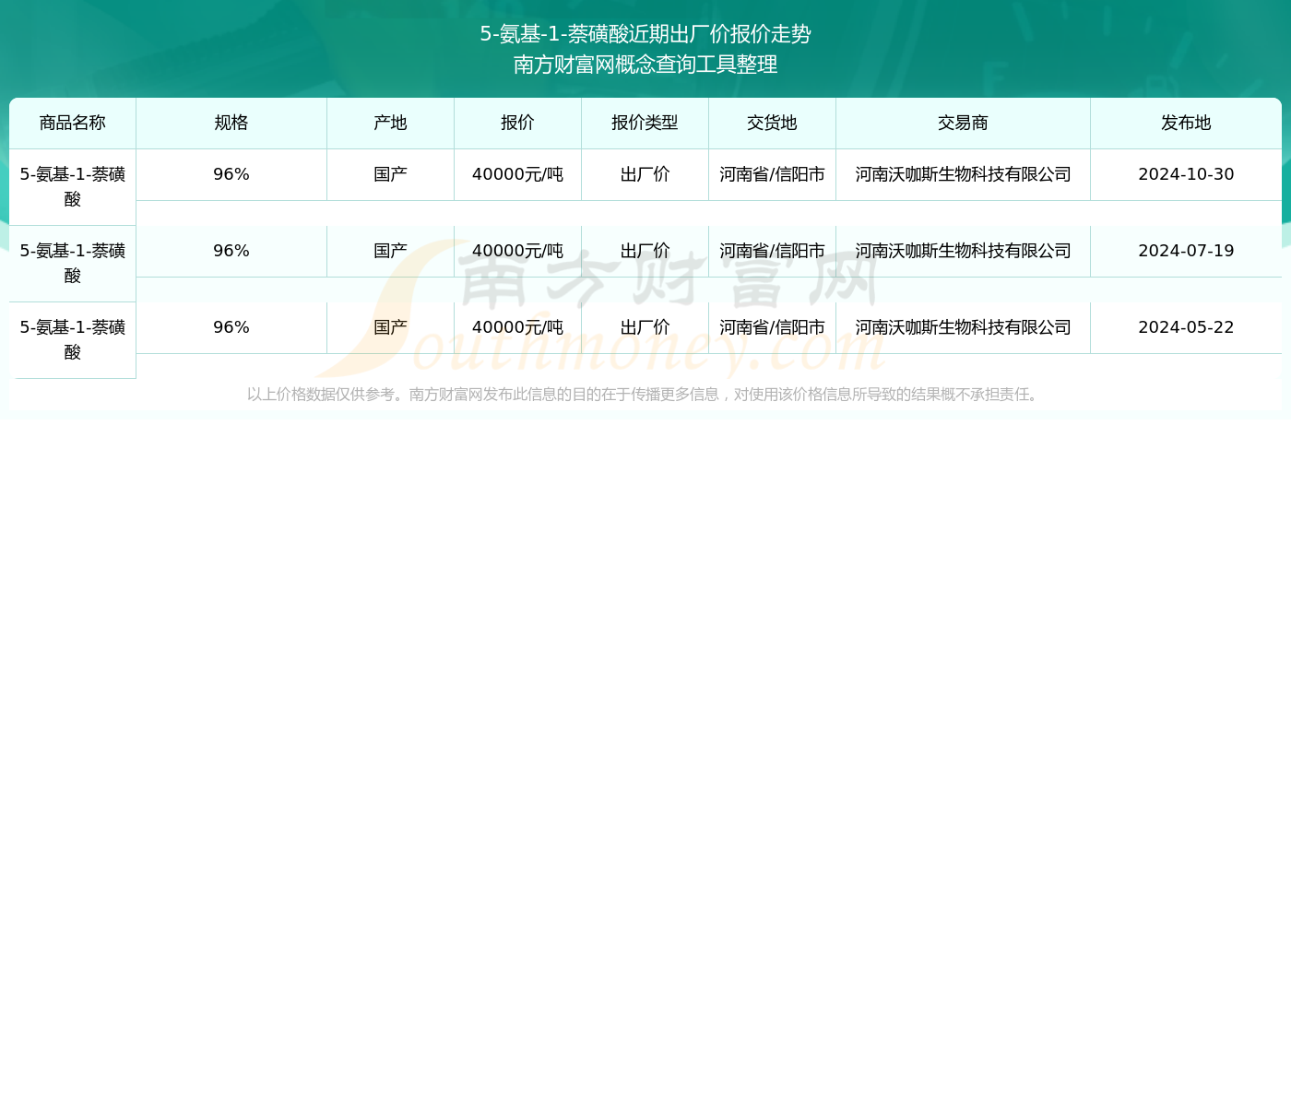Click 40000元/吨 in the 2024-10-30 row
This screenshot has height=1111, width=1291.
point(517,174)
